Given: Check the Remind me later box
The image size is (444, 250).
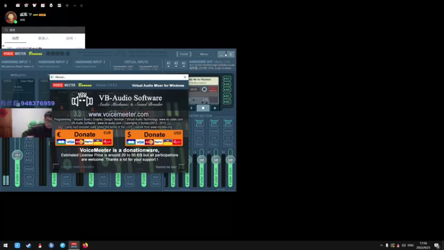Looking at the screenshot, I should point(181,167).
